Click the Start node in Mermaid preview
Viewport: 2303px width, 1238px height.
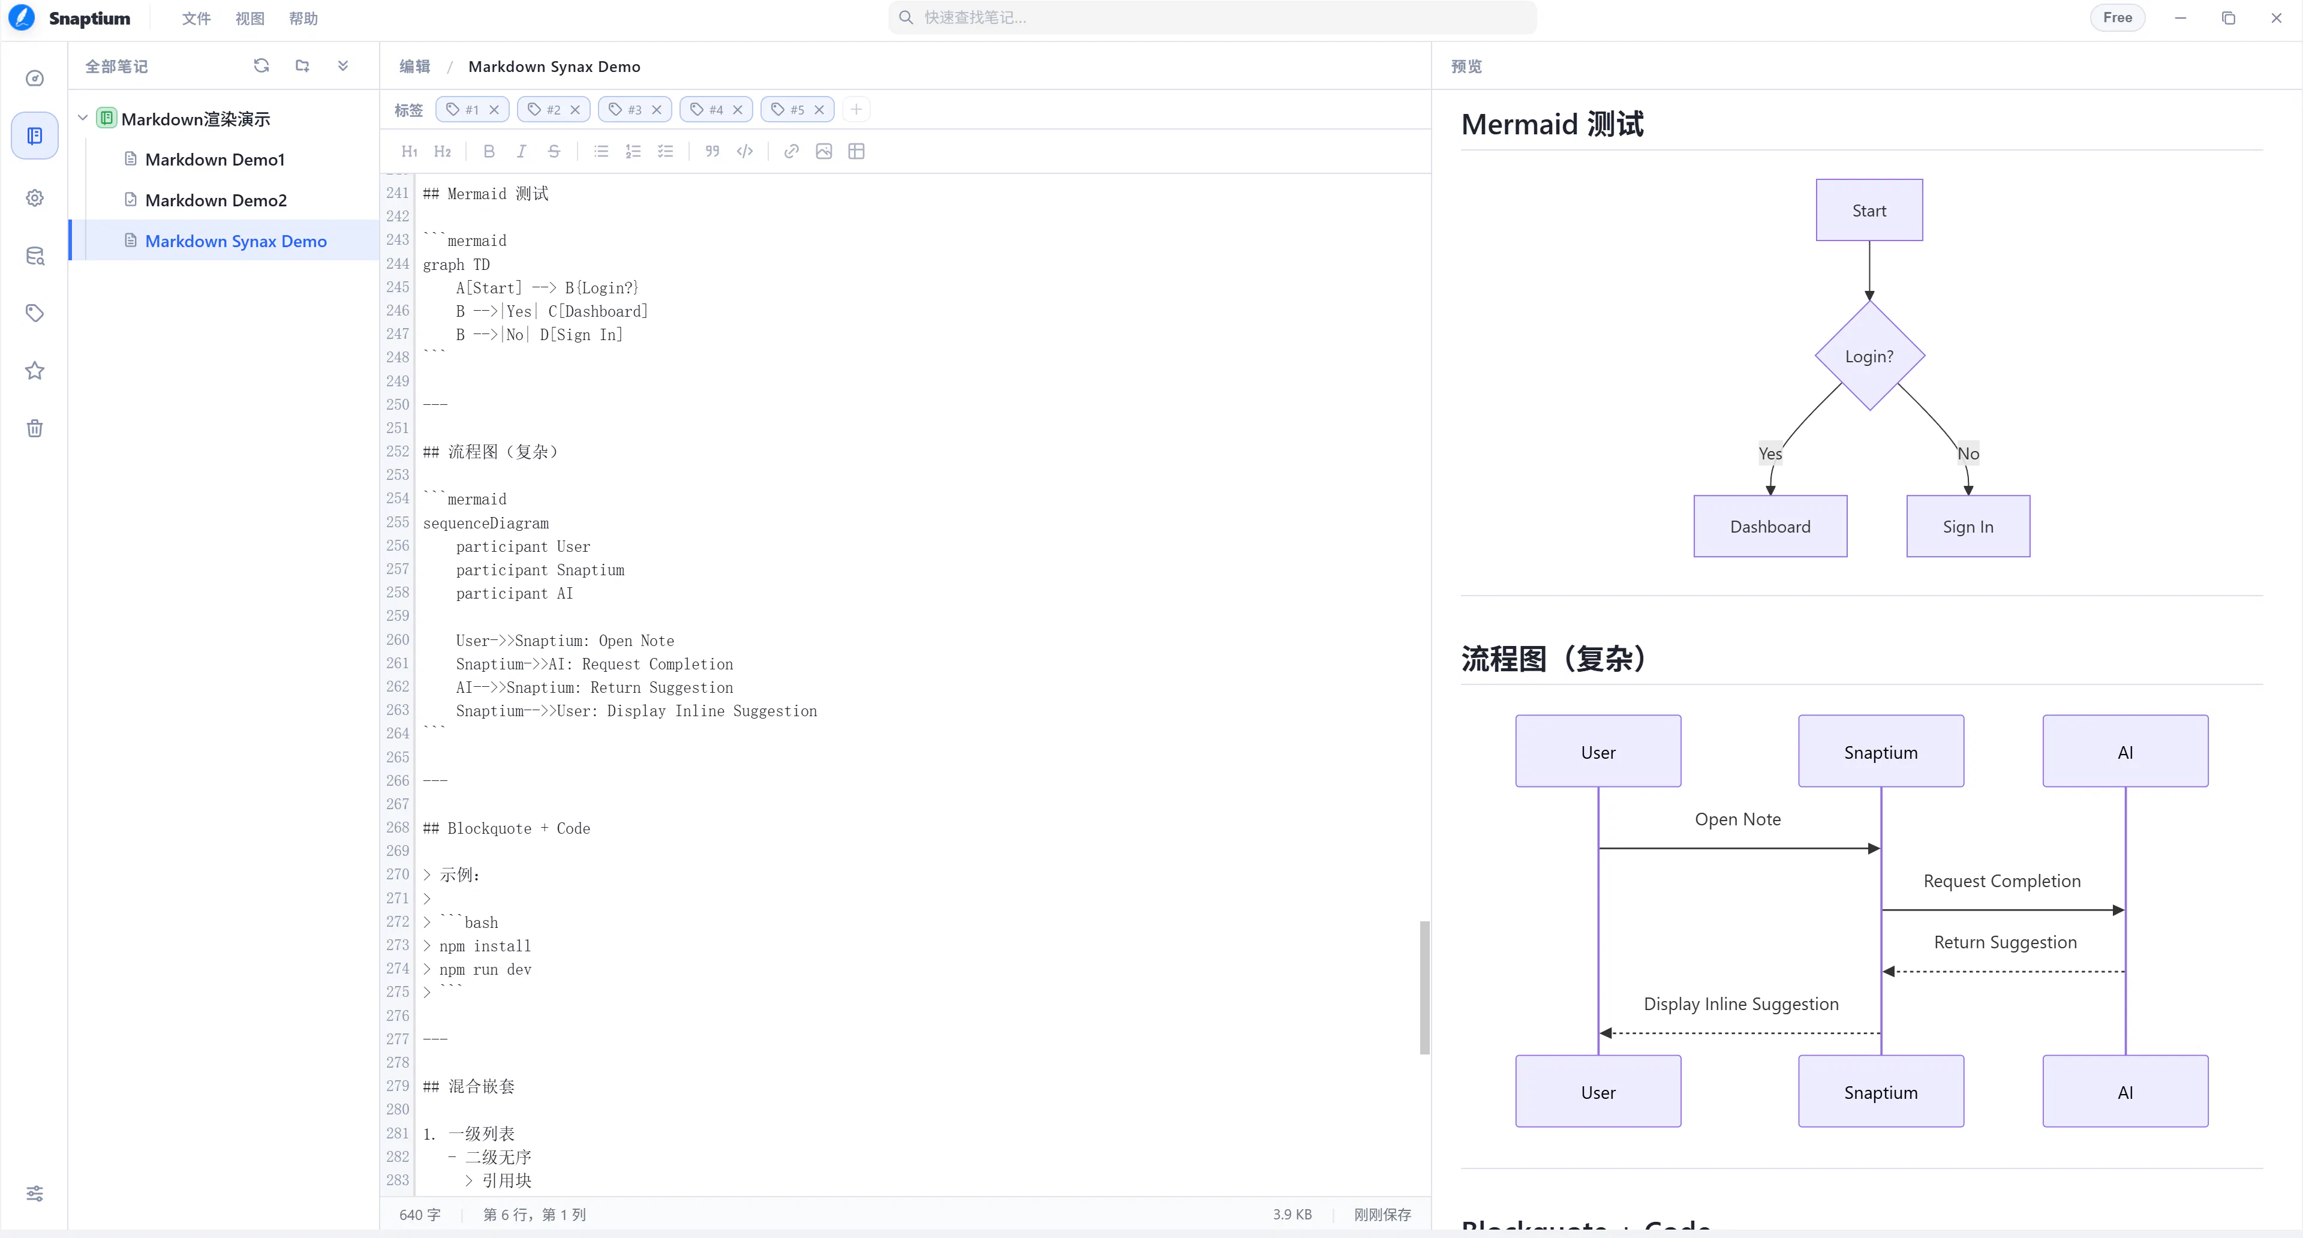(1869, 210)
